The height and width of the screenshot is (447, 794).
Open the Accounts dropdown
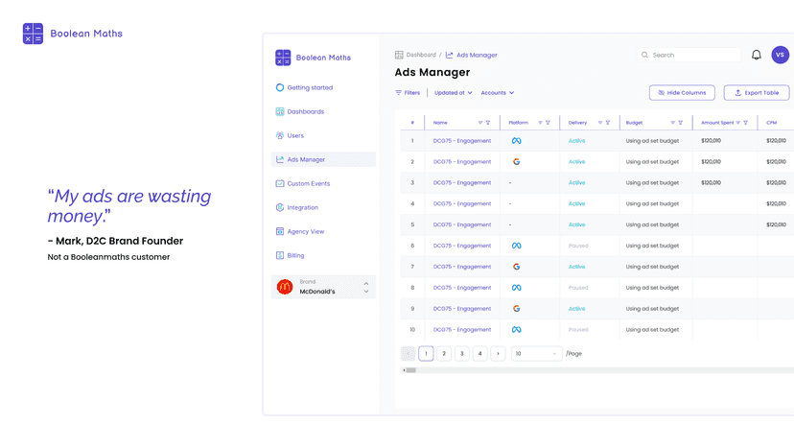(498, 93)
